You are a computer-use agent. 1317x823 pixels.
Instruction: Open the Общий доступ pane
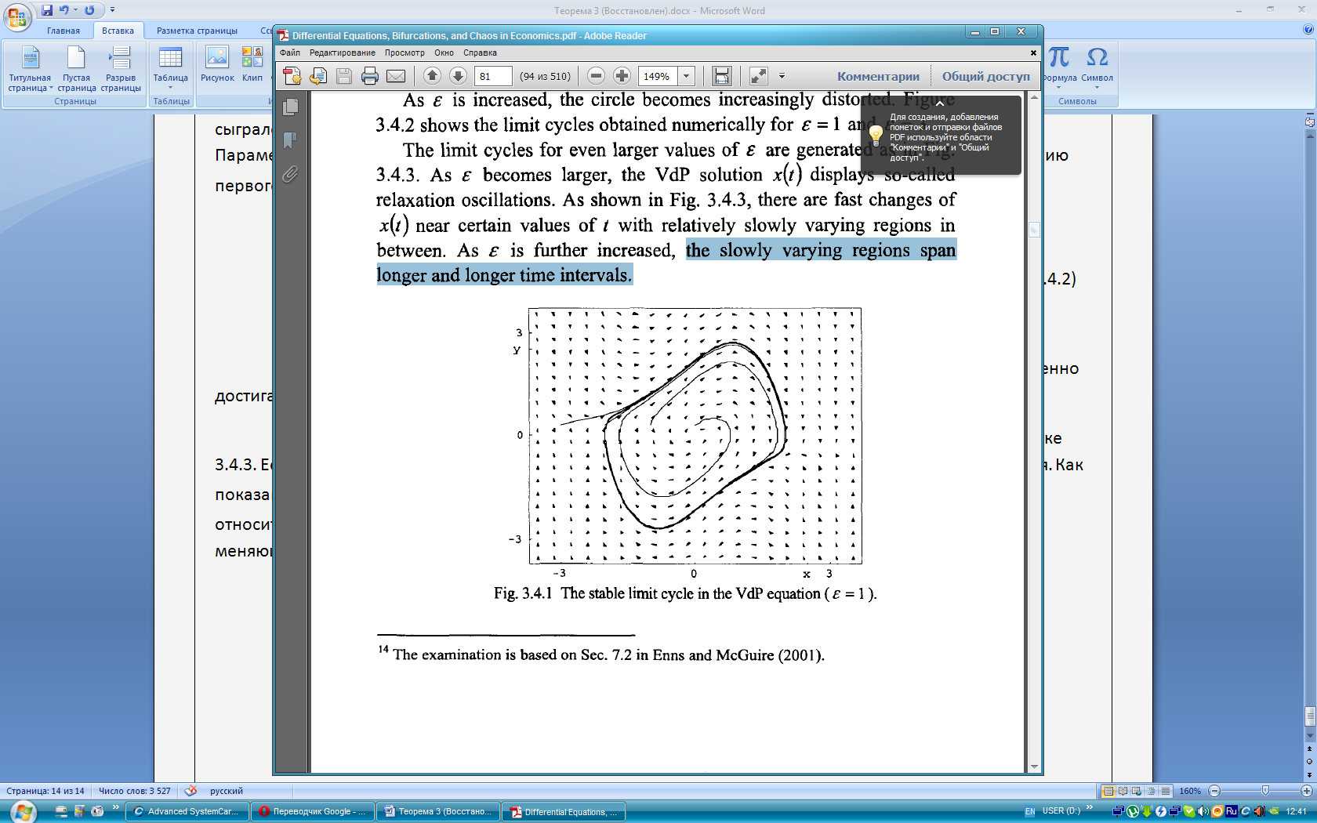[985, 76]
